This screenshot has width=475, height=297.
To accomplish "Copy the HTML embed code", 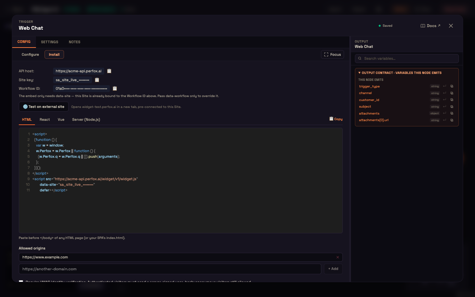I will click(x=336, y=119).
